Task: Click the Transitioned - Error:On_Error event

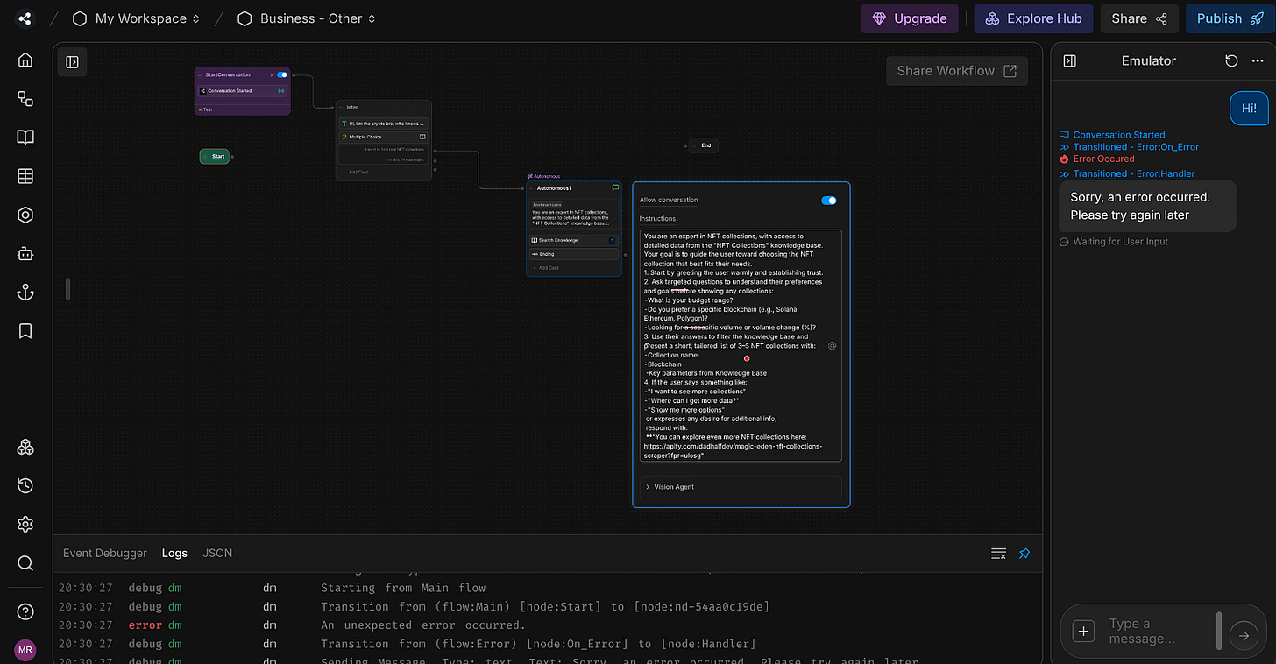Action: point(1136,147)
